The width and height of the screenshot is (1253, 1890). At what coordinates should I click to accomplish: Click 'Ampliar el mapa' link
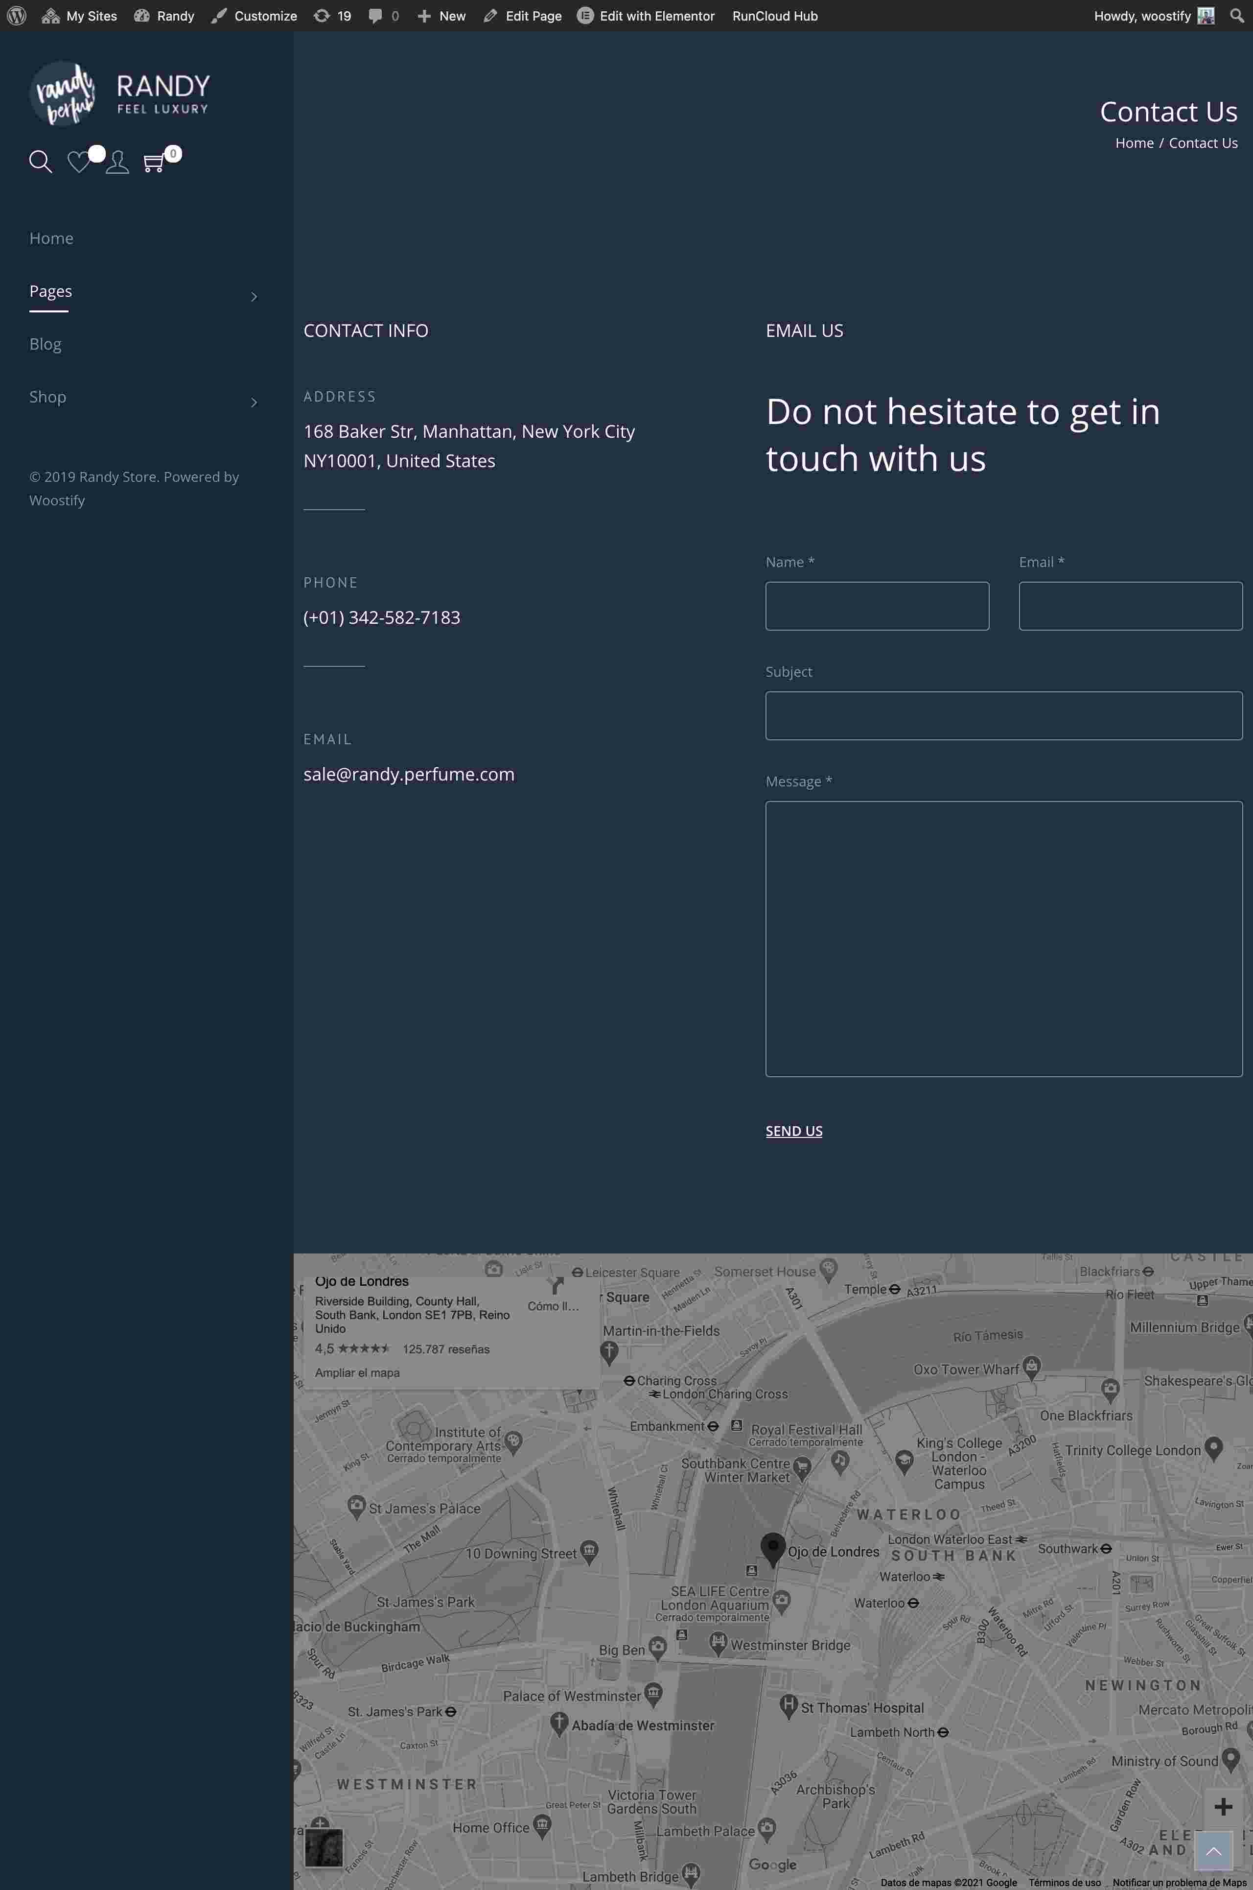coord(357,1372)
